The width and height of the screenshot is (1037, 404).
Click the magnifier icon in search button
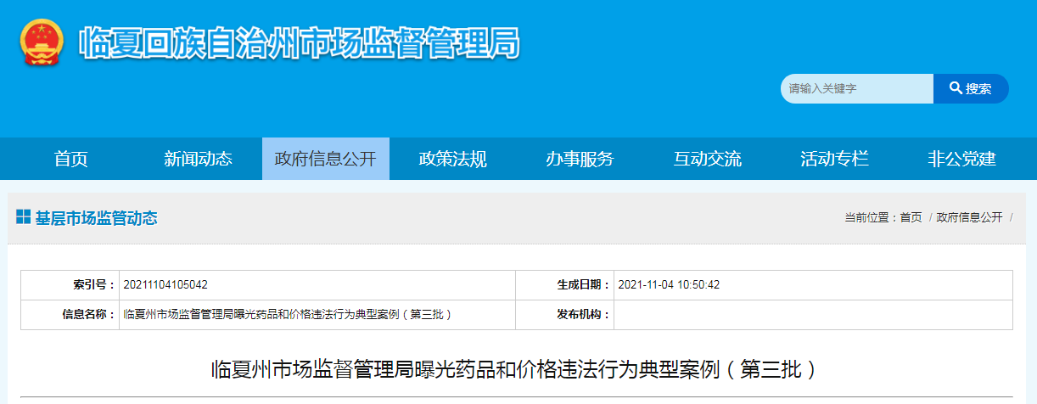(x=955, y=88)
